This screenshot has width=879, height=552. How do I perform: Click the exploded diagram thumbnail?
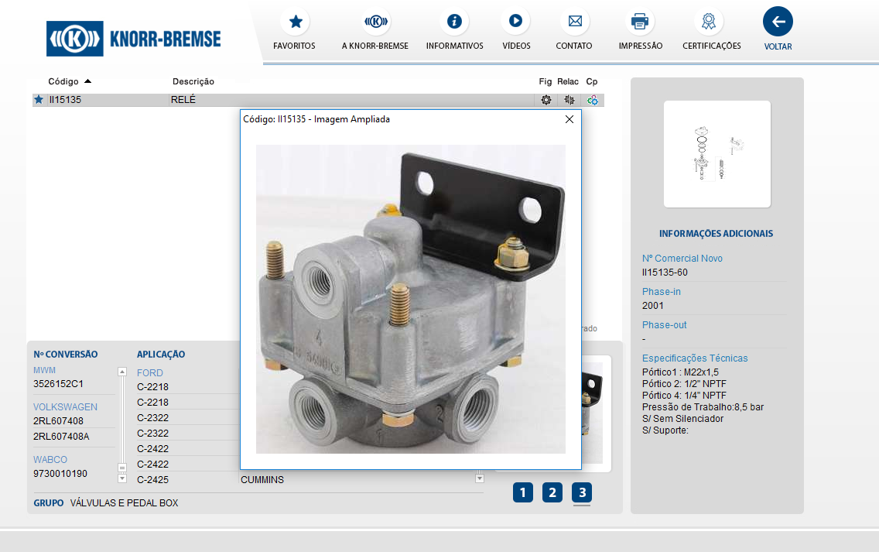(x=717, y=154)
